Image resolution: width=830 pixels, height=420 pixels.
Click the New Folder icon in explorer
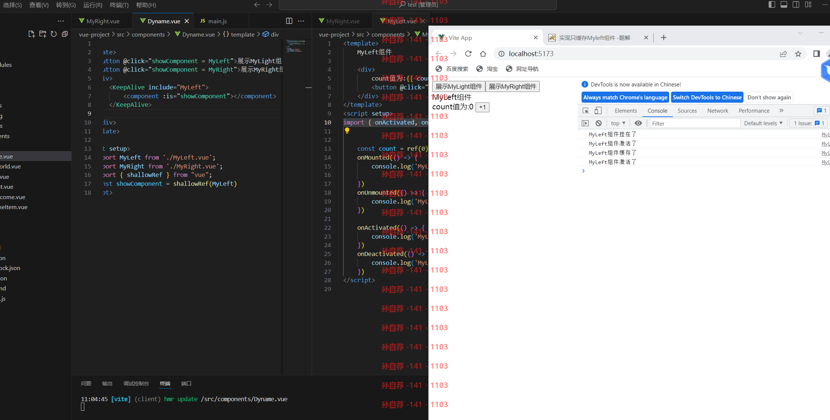(x=43, y=34)
